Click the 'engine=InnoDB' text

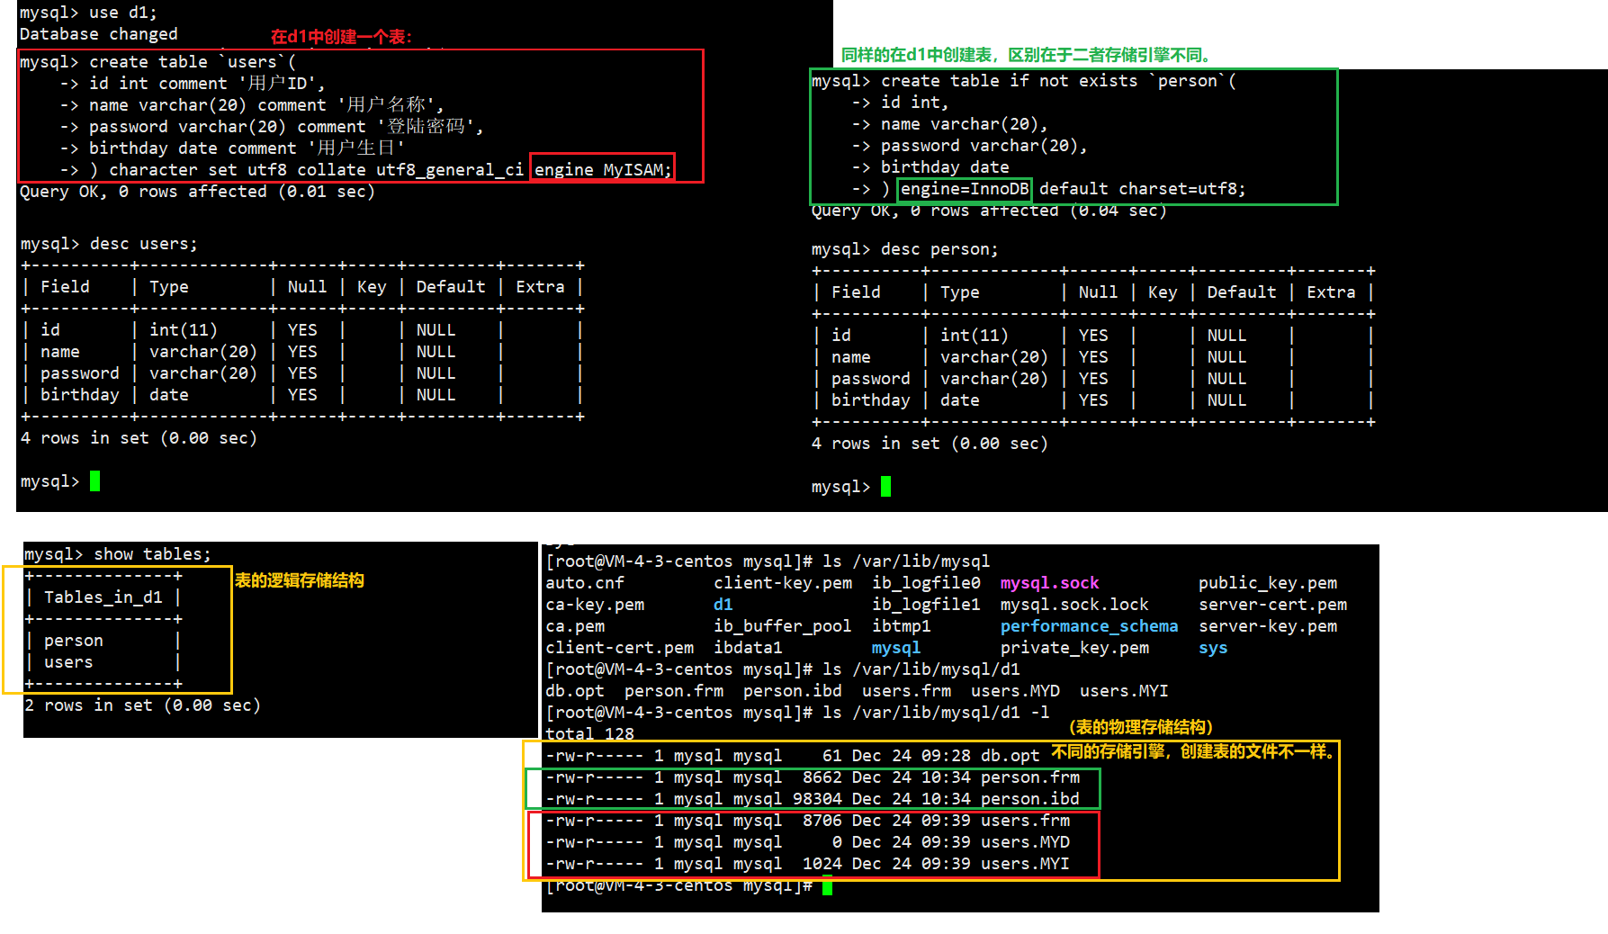click(965, 189)
